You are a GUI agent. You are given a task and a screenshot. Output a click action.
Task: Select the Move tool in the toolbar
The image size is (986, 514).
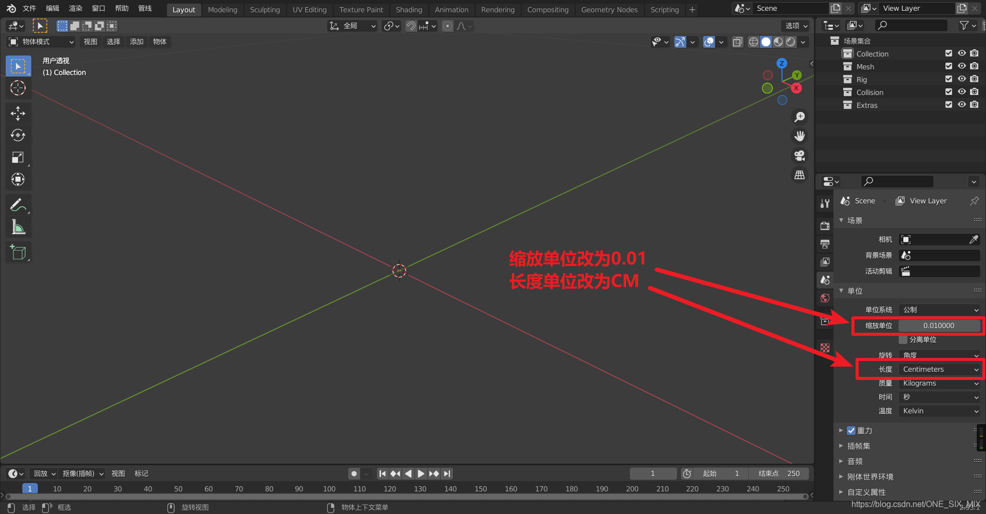coord(18,113)
